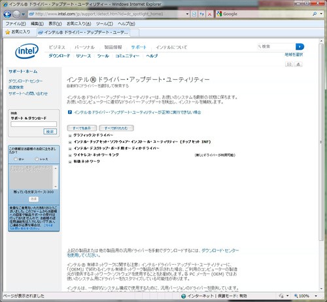Select the はい radio button in feedback
327x302 pixels.
[x=16, y=159]
